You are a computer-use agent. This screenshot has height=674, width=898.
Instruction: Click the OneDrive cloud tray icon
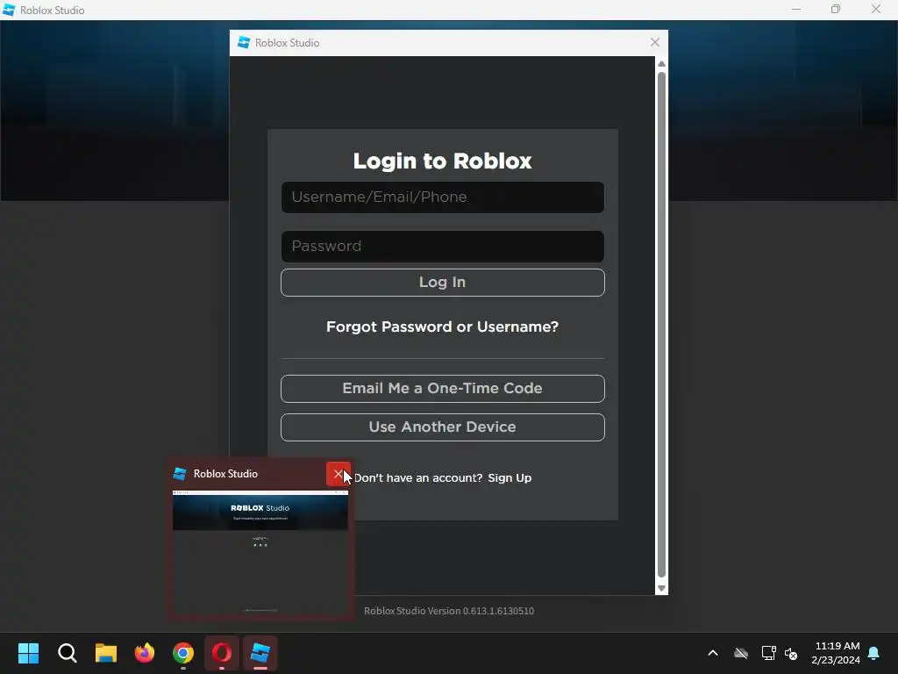coord(741,653)
